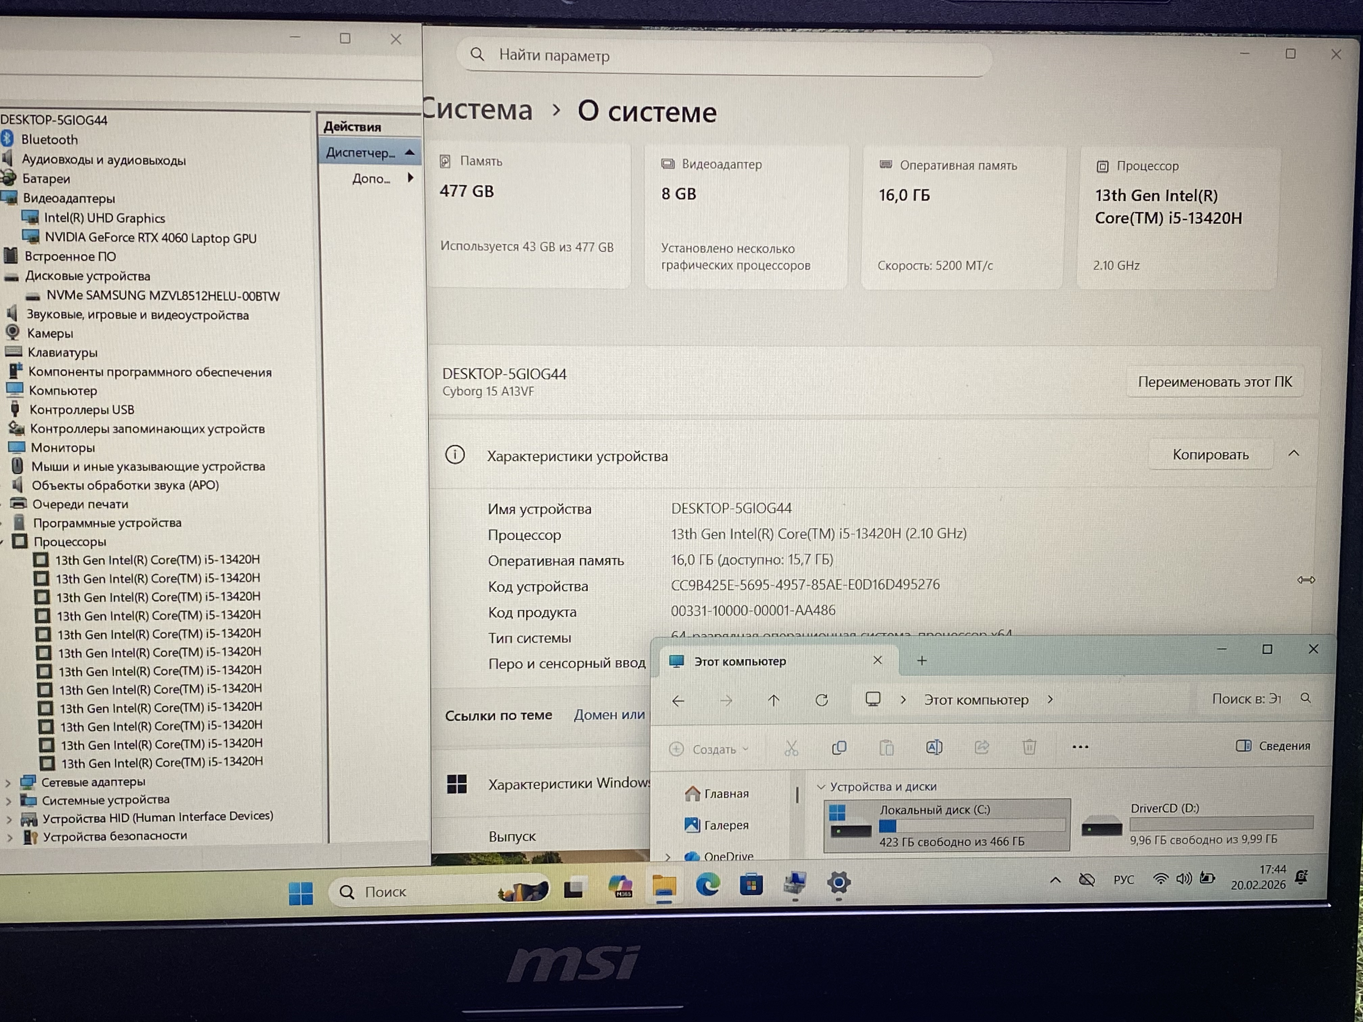Open Microsoft Store from the taskbar

(x=751, y=885)
